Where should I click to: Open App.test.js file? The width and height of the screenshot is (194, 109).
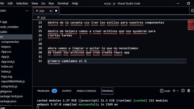click(8, 61)
